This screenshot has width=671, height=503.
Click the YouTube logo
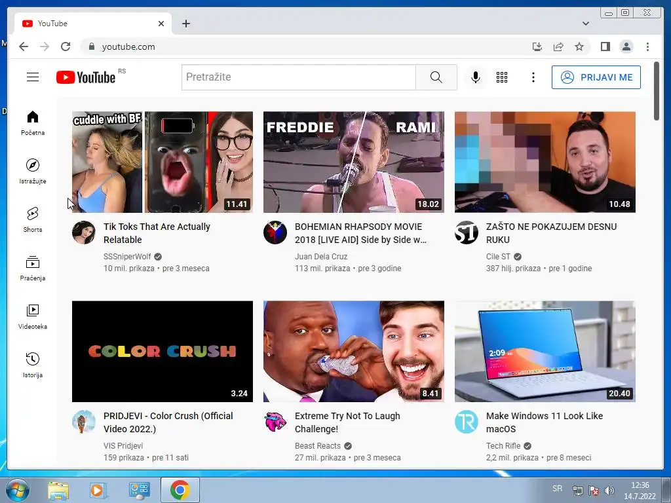(x=86, y=77)
